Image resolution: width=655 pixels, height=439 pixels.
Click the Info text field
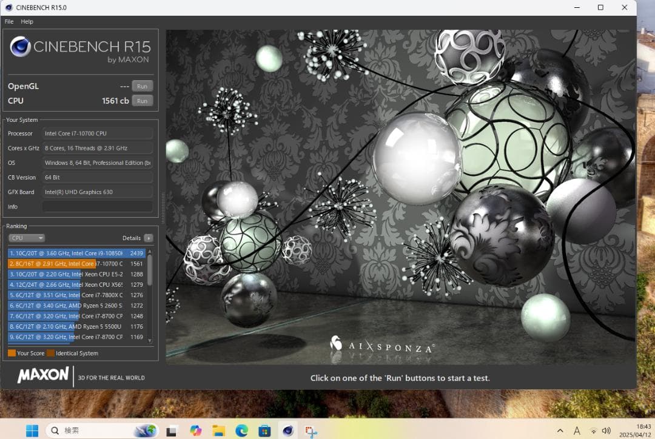click(x=97, y=207)
